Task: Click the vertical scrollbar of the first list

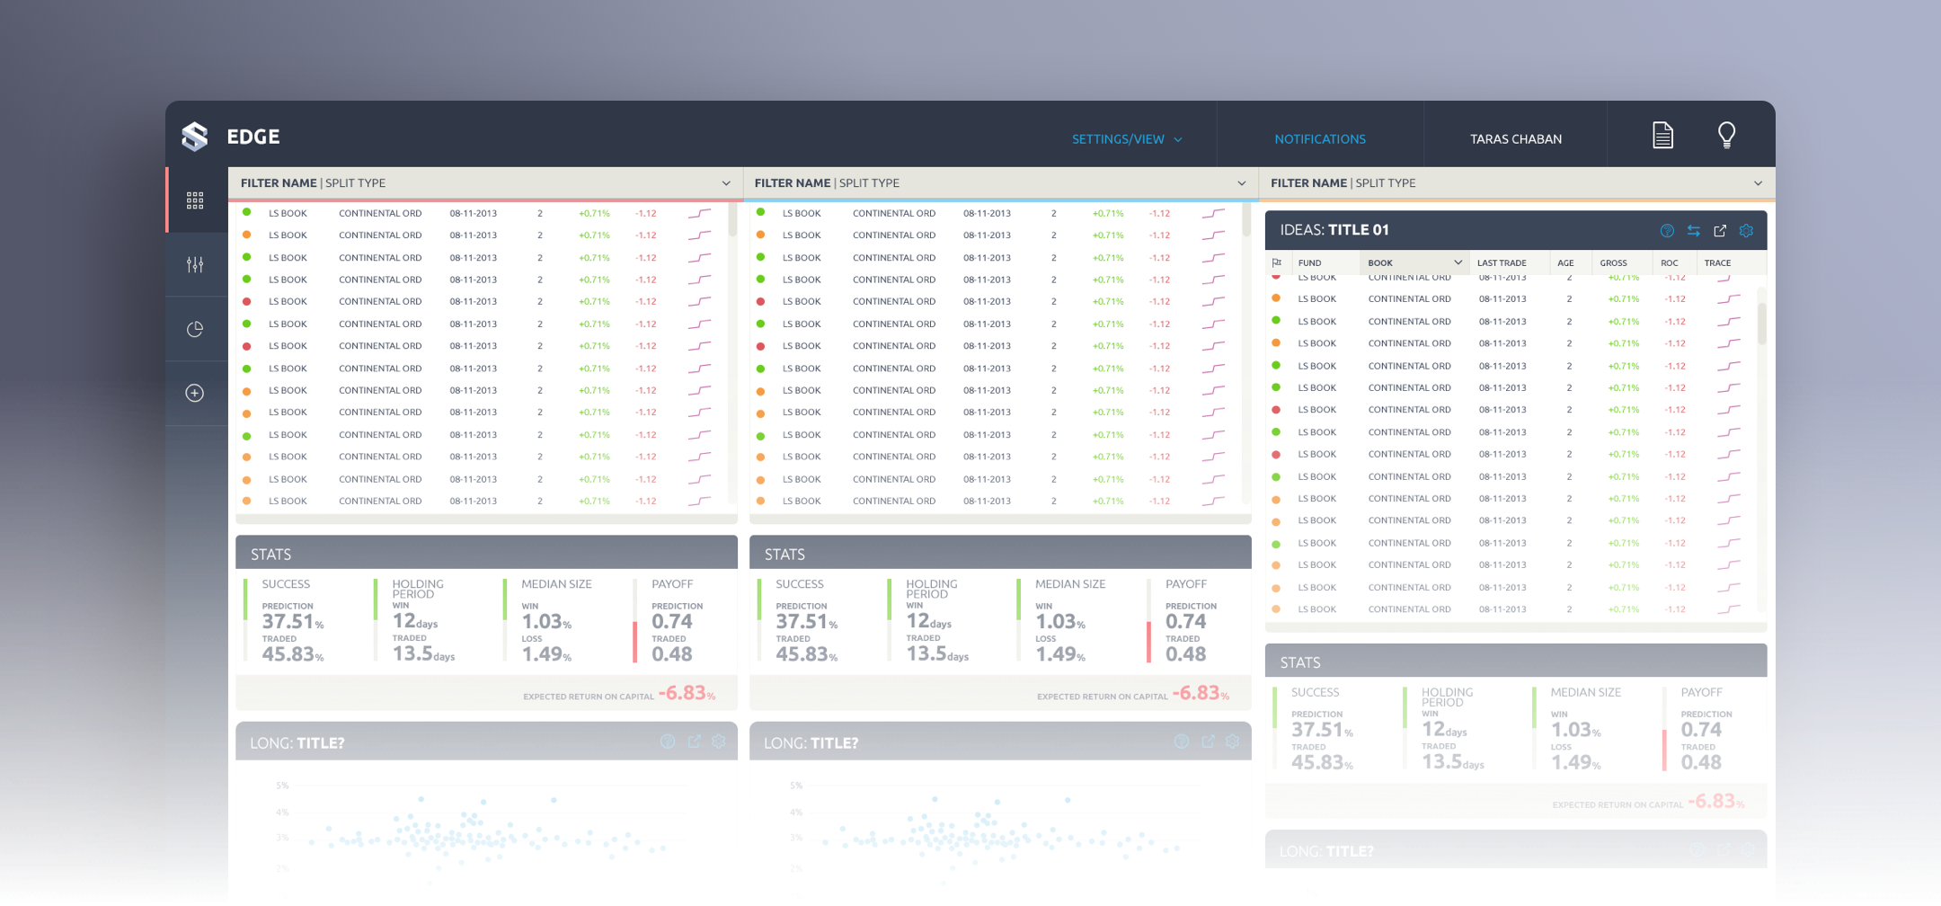Action: click(x=732, y=221)
